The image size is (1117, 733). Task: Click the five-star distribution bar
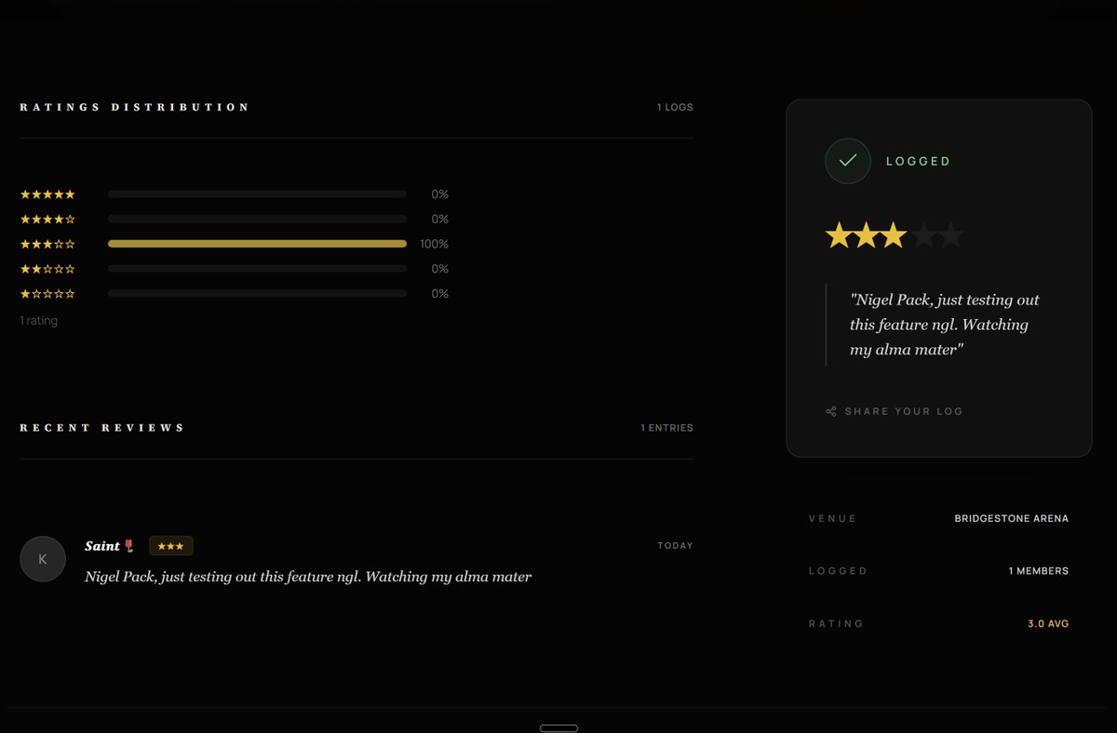tap(257, 194)
